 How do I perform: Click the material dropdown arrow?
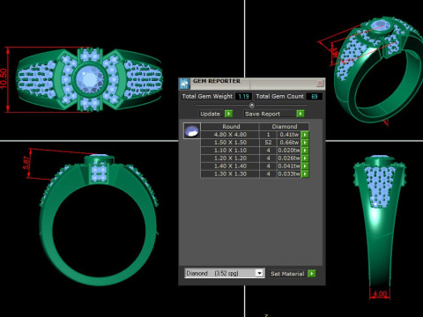pyautogui.click(x=259, y=273)
